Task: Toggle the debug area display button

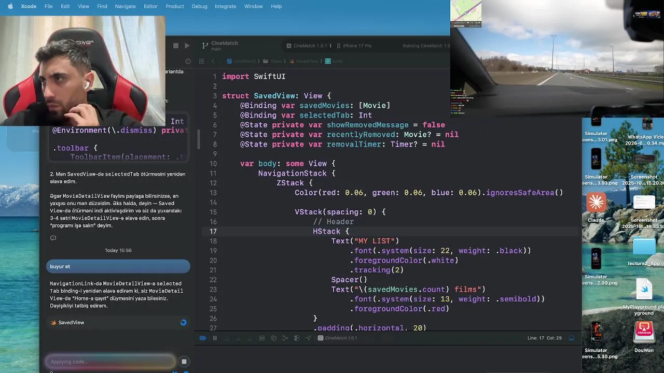Action: pyautogui.click(x=571, y=338)
